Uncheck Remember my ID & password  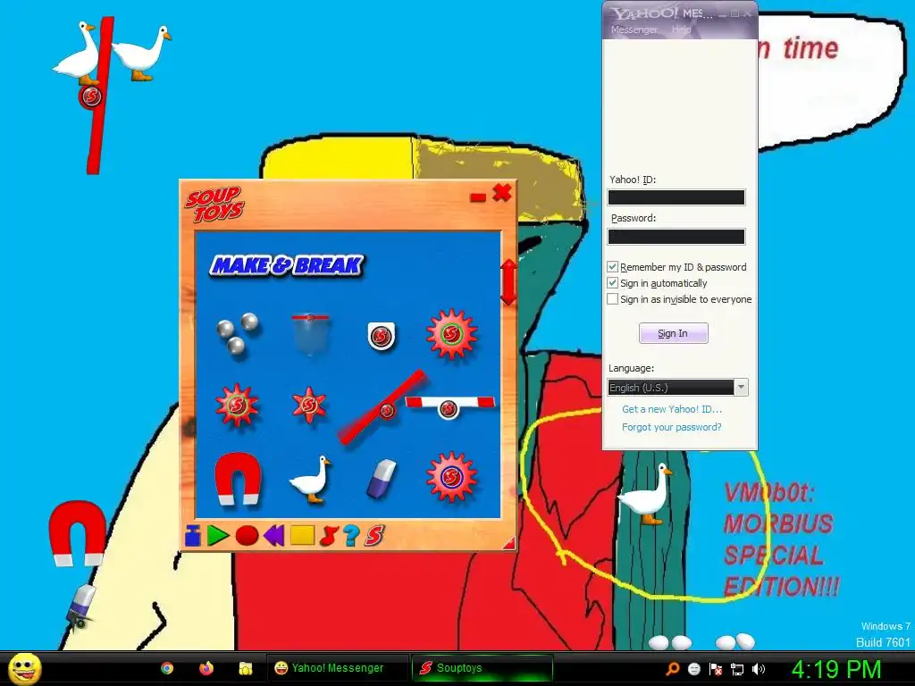612,266
